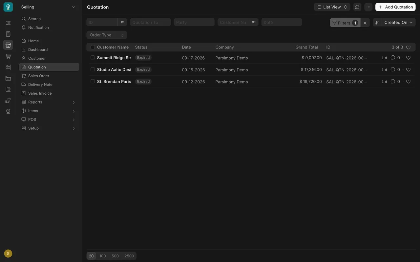Click the Customer Name filter approximate-match icon
420x262 pixels.
point(254,22)
